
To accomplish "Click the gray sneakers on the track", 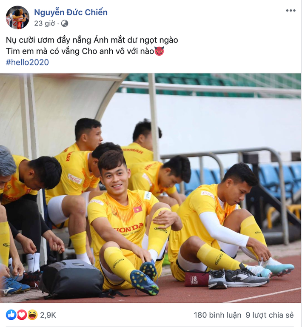I will (238, 277).
